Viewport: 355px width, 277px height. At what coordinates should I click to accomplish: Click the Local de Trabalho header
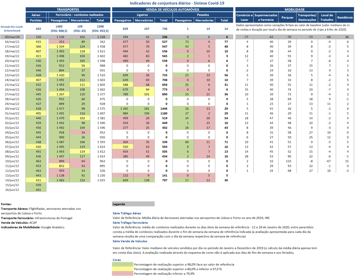[x=327, y=17]
